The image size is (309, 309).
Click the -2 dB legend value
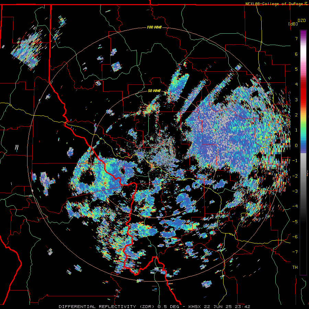[x=295, y=176]
